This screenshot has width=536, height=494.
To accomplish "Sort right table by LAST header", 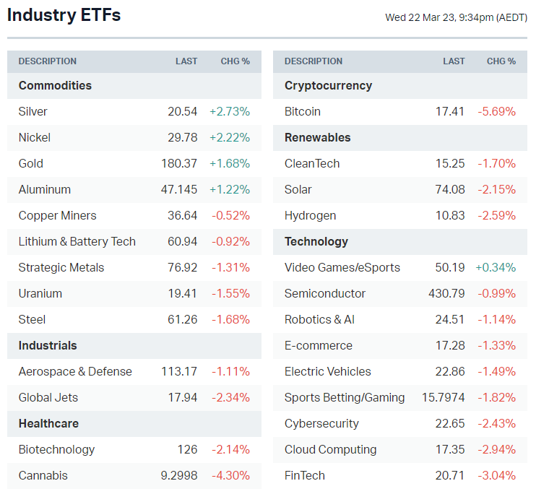I will pos(454,61).
